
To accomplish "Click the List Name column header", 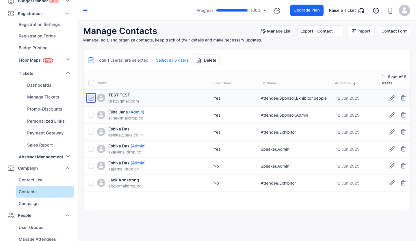I will (268, 83).
